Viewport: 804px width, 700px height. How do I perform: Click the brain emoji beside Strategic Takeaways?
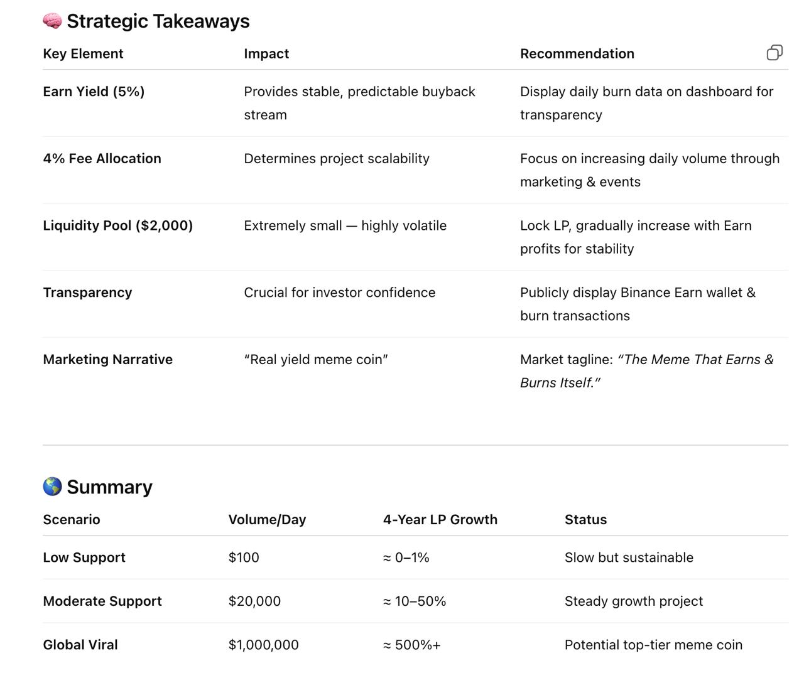[52, 21]
